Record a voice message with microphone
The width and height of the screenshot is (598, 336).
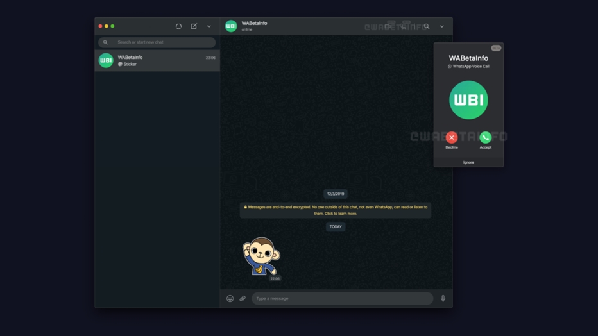pyautogui.click(x=443, y=298)
